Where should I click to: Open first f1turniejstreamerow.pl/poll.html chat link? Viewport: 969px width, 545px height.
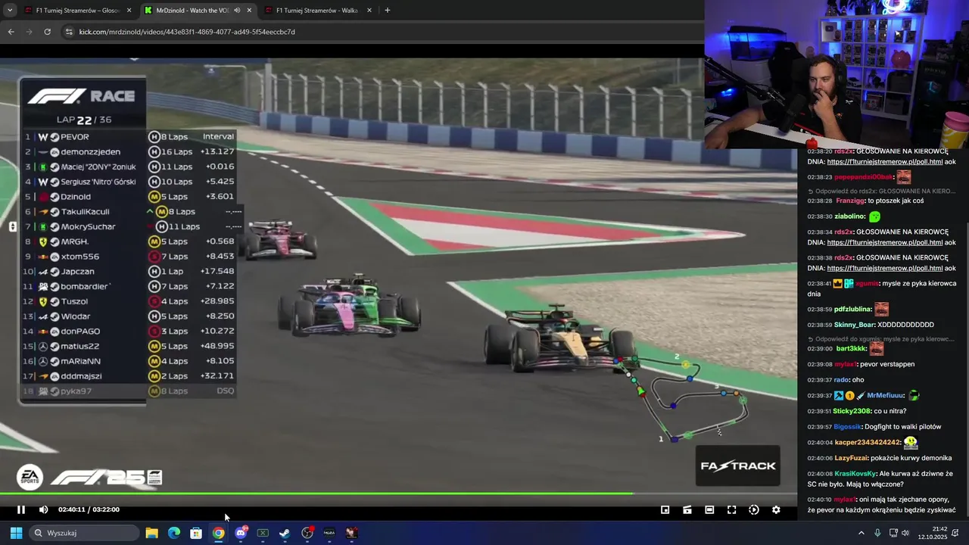(x=884, y=162)
